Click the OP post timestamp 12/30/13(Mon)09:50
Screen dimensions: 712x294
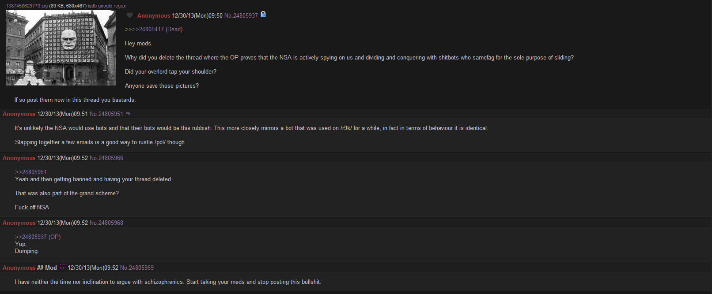[x=197, y=15]
